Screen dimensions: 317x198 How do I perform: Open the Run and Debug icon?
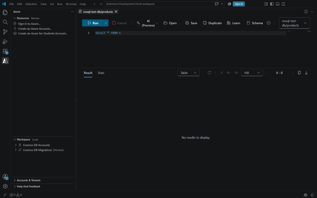click(x=5, y=41)
